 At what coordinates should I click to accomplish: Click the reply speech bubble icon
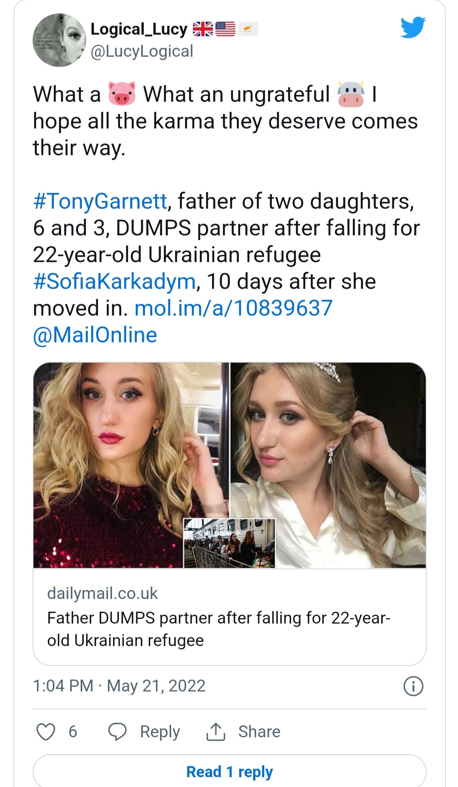[x=117, y=732]
